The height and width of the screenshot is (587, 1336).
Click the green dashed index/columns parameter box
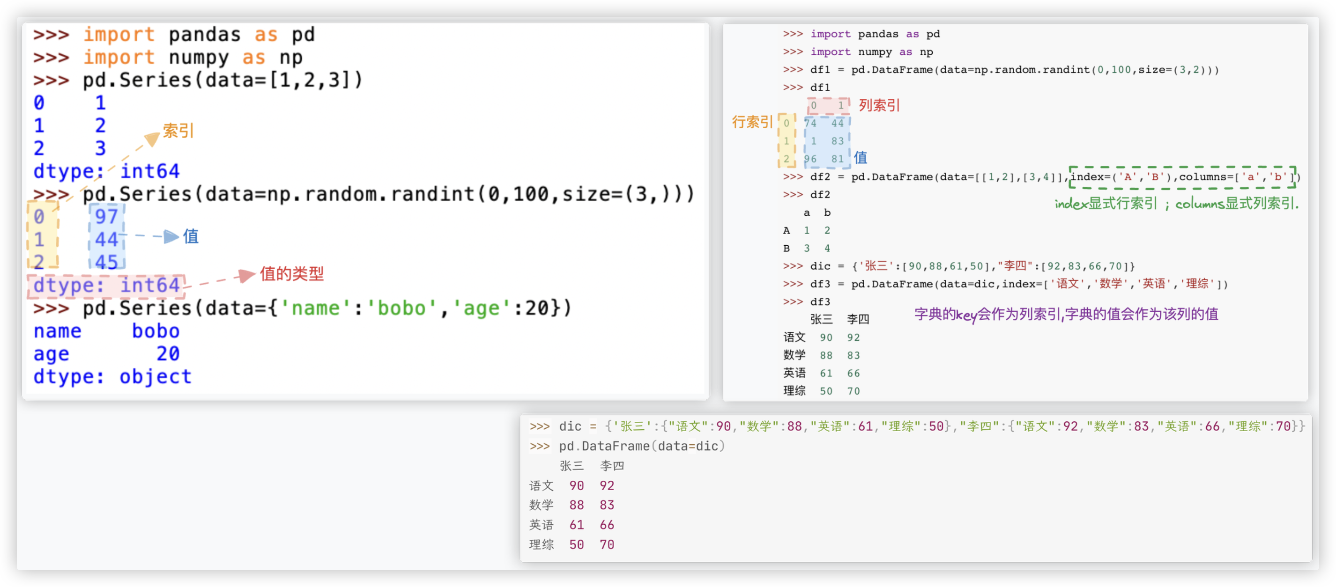[x=1182, y=177]
